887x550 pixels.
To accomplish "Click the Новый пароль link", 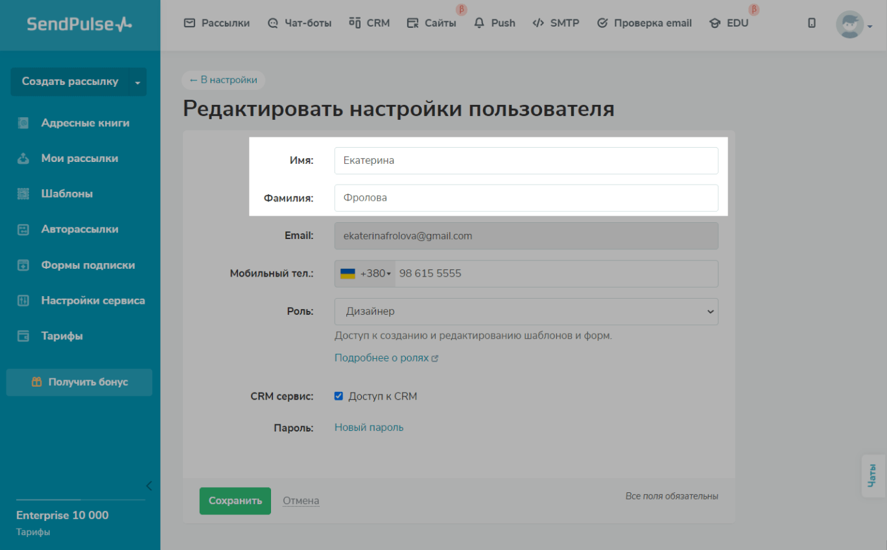I will (368, 428).
